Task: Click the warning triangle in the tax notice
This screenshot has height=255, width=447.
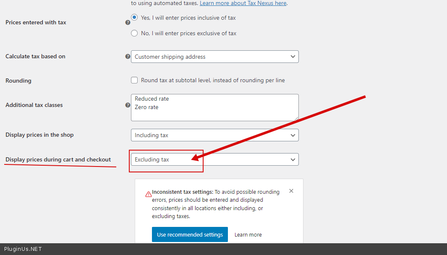Action: tap(148, 194)
